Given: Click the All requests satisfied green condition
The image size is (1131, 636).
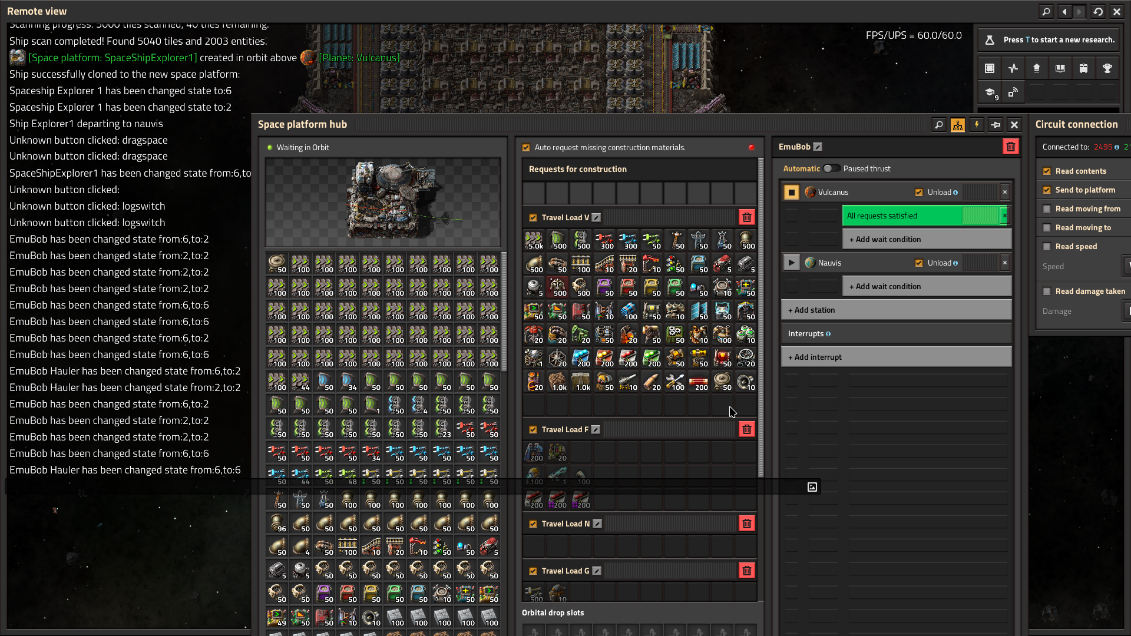Looking at the screenshot, I should point(921,216).
